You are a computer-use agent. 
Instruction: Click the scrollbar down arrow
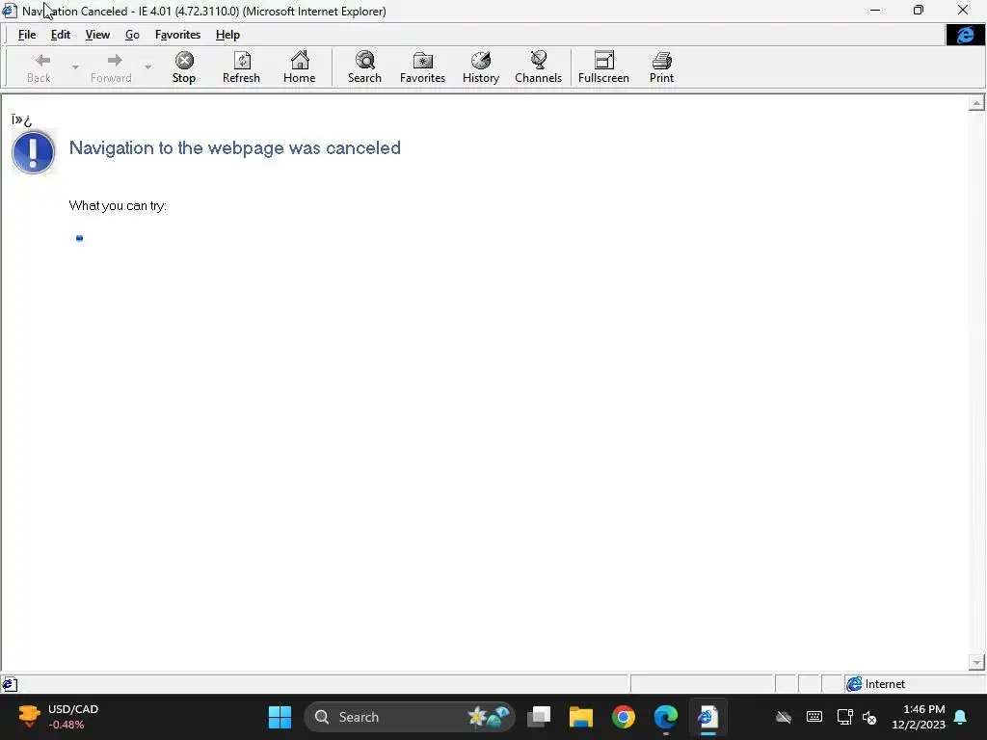(x=976, y=662)
